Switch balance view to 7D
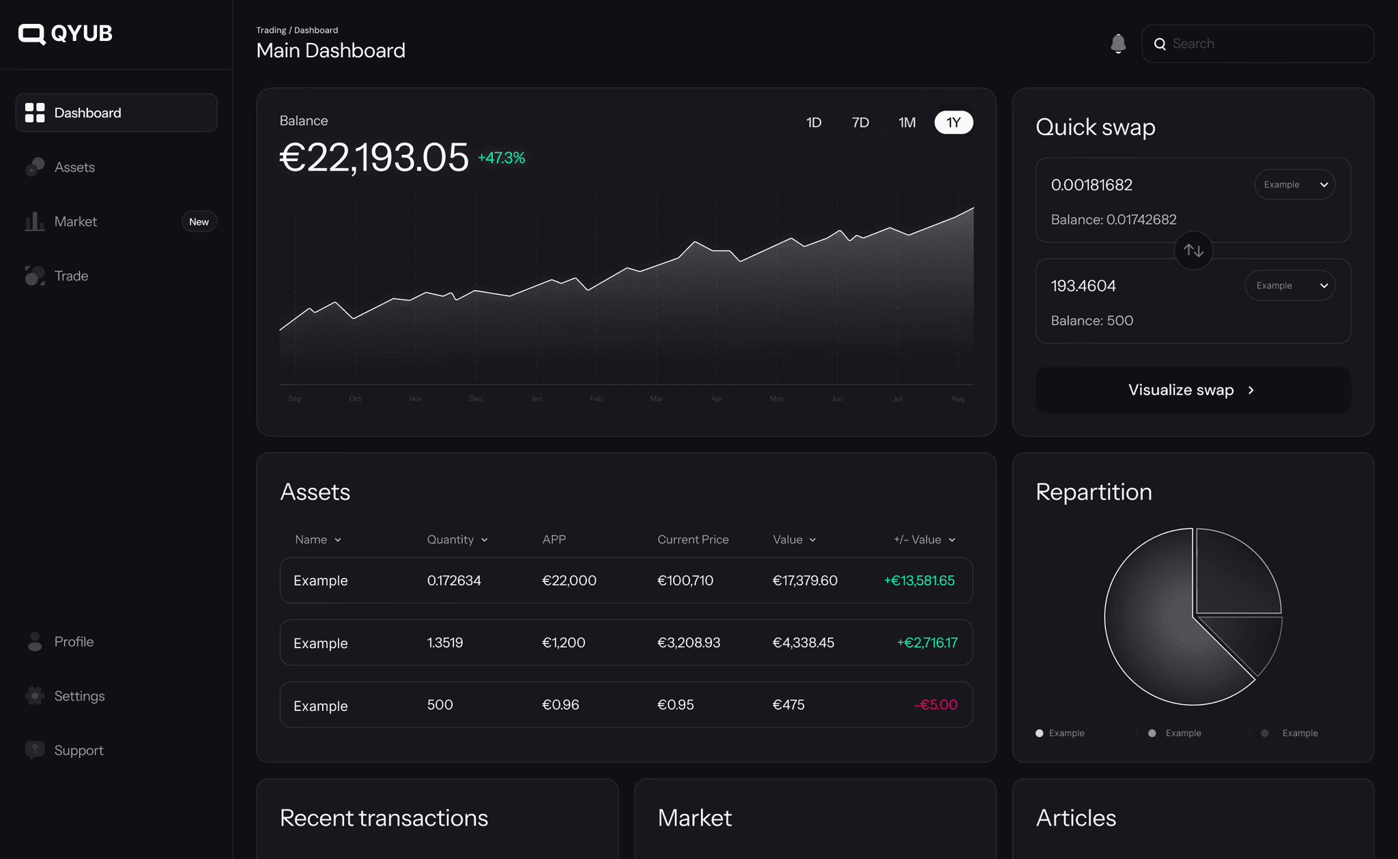This screenshot has width=1398, height=859. click(x=860, y=122)
